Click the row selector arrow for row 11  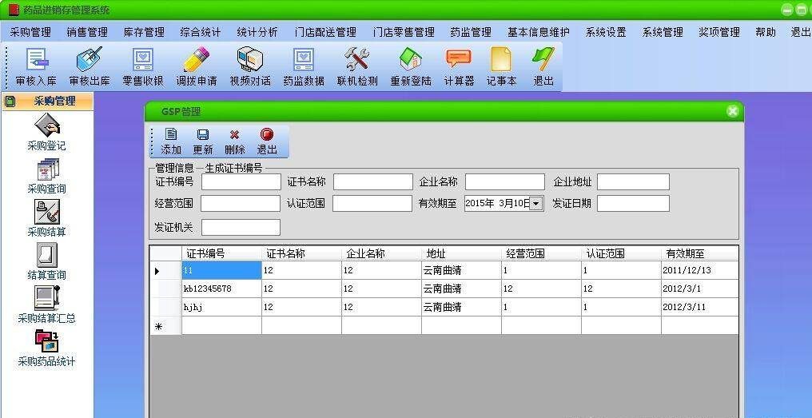(x=165, y=270)
